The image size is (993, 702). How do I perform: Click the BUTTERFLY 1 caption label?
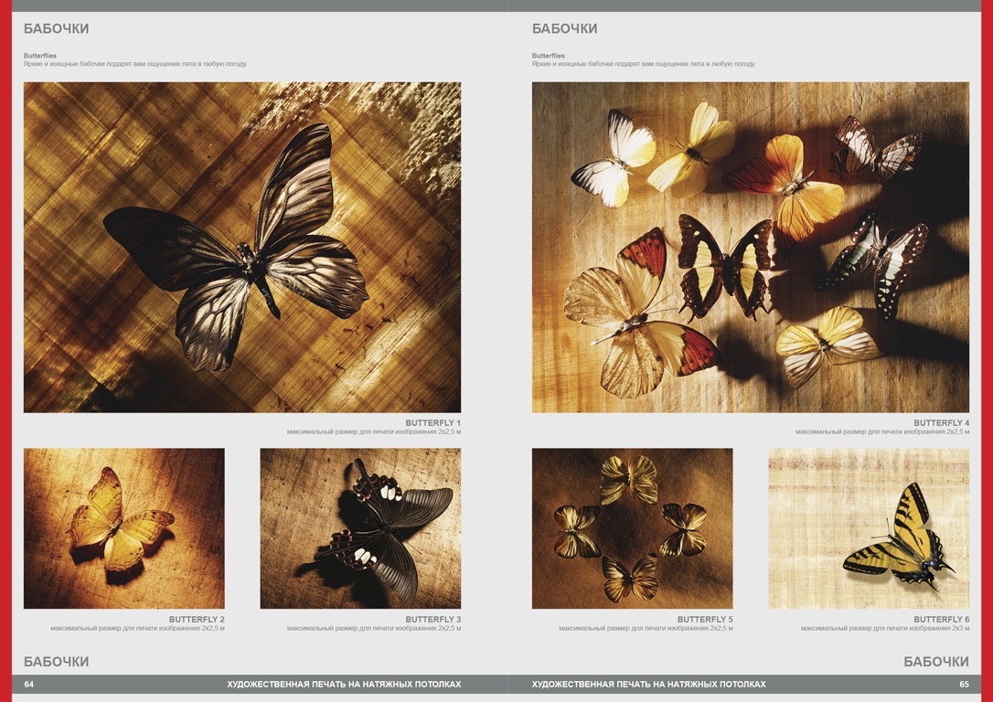[432, 423]
